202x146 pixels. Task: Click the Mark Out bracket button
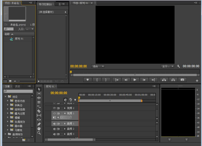[106, 80]
